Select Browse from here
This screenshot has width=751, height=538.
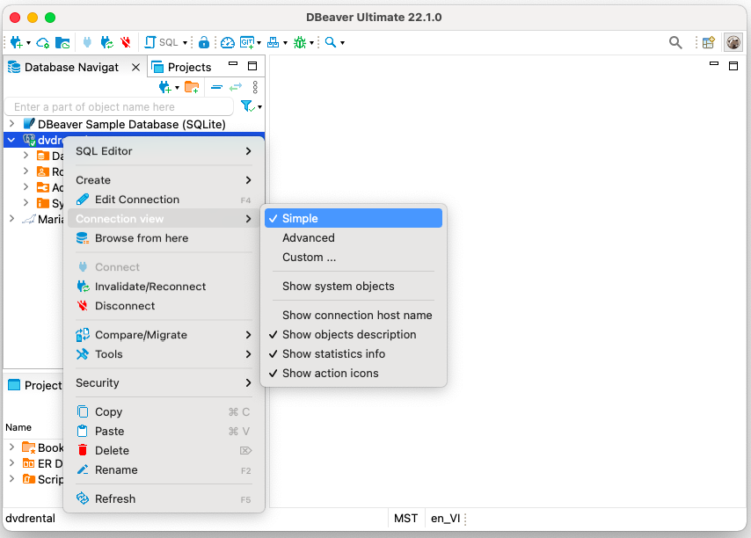point(164,238)
